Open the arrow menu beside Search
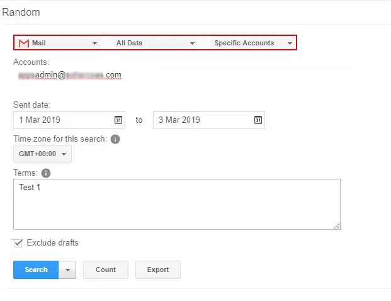391x301 pixels. (67, 270)
